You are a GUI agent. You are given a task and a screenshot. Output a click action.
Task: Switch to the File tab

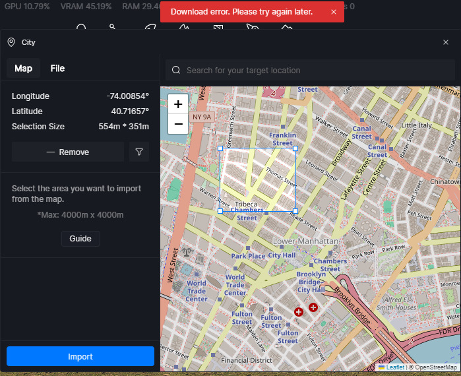pos(57,68)
